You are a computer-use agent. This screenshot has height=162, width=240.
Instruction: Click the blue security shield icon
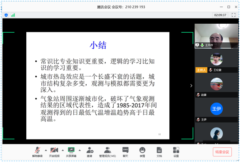coord(6,15)
